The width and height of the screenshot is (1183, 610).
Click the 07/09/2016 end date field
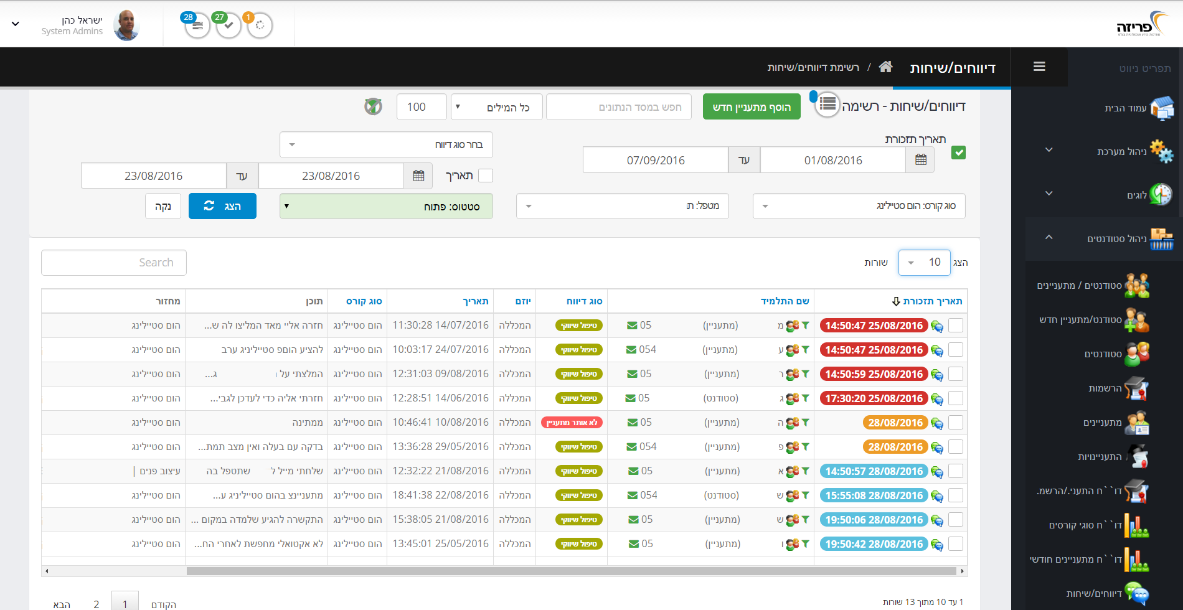point(656,160)
